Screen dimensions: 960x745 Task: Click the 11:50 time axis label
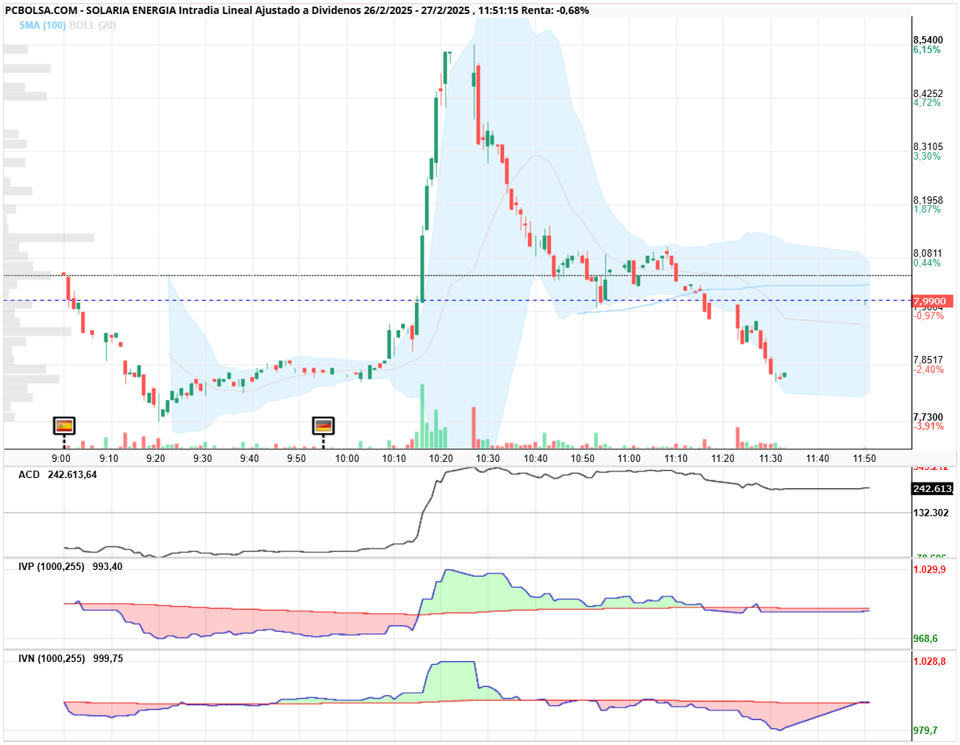(864, 458)
